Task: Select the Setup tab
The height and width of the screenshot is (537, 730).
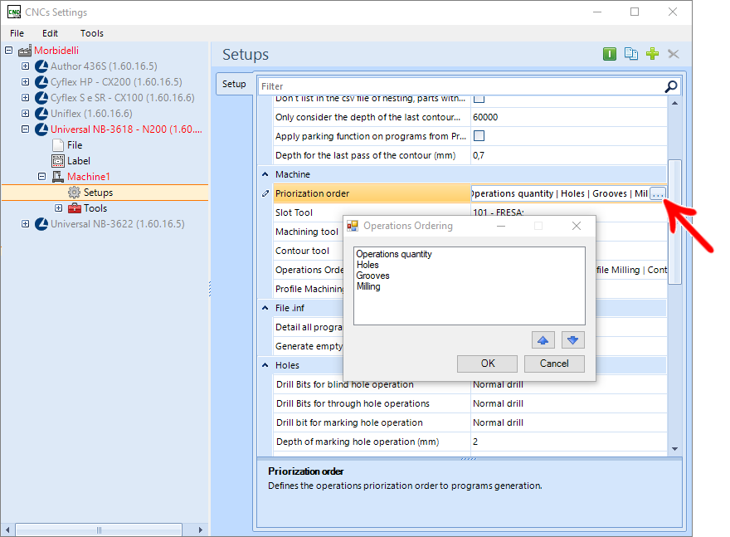Action: 234,84
